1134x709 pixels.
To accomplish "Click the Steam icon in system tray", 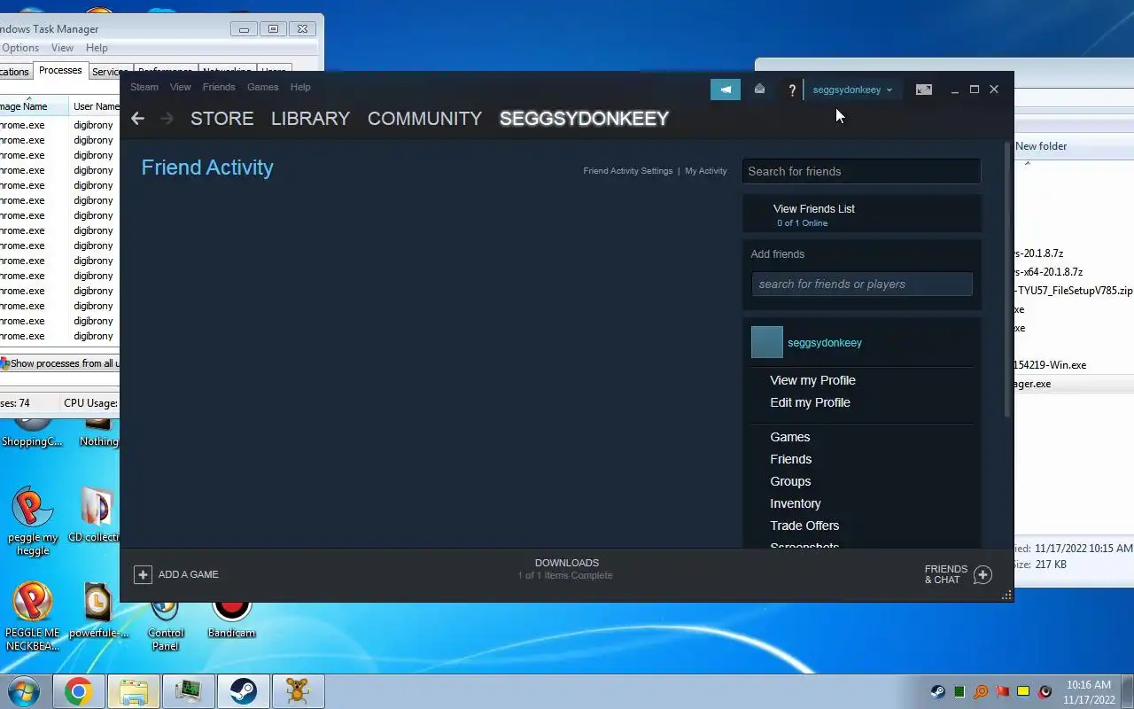I will tap(937, 691).
